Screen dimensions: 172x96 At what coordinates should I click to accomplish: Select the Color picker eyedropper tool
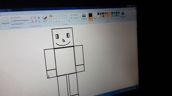[x=36, y=22]
